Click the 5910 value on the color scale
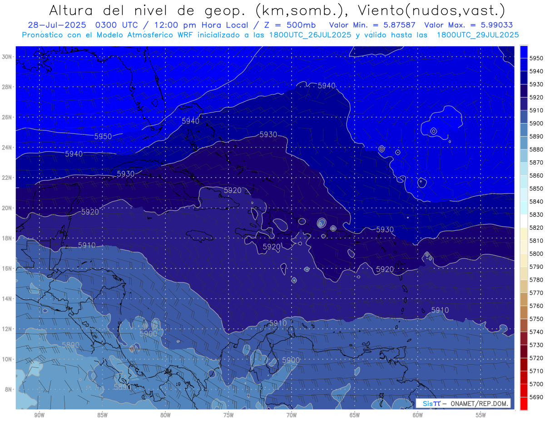This screenshot has height=421, width=545. [x=536, y=110]
